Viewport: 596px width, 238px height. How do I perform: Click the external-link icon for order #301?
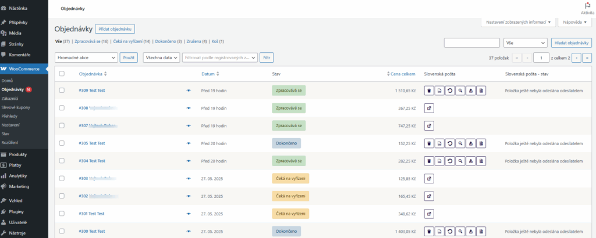[x=429, y=214]
